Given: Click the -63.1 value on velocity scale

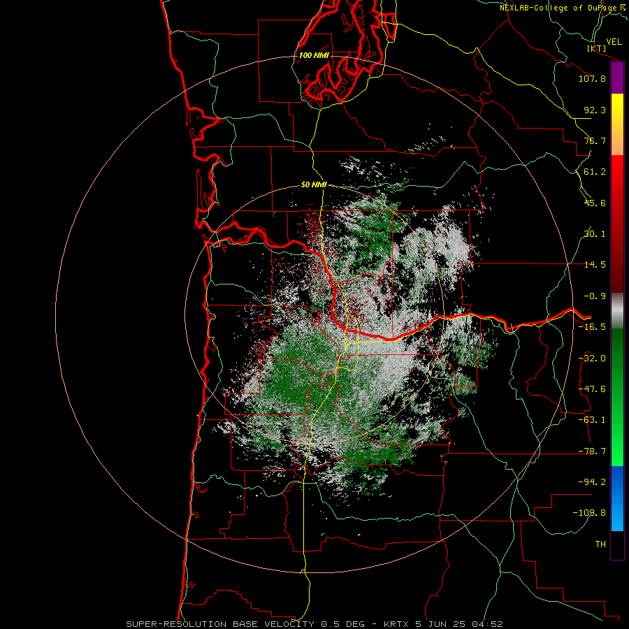Looking at the screenshot, I should pyautogui.click(x=592, y=420).
